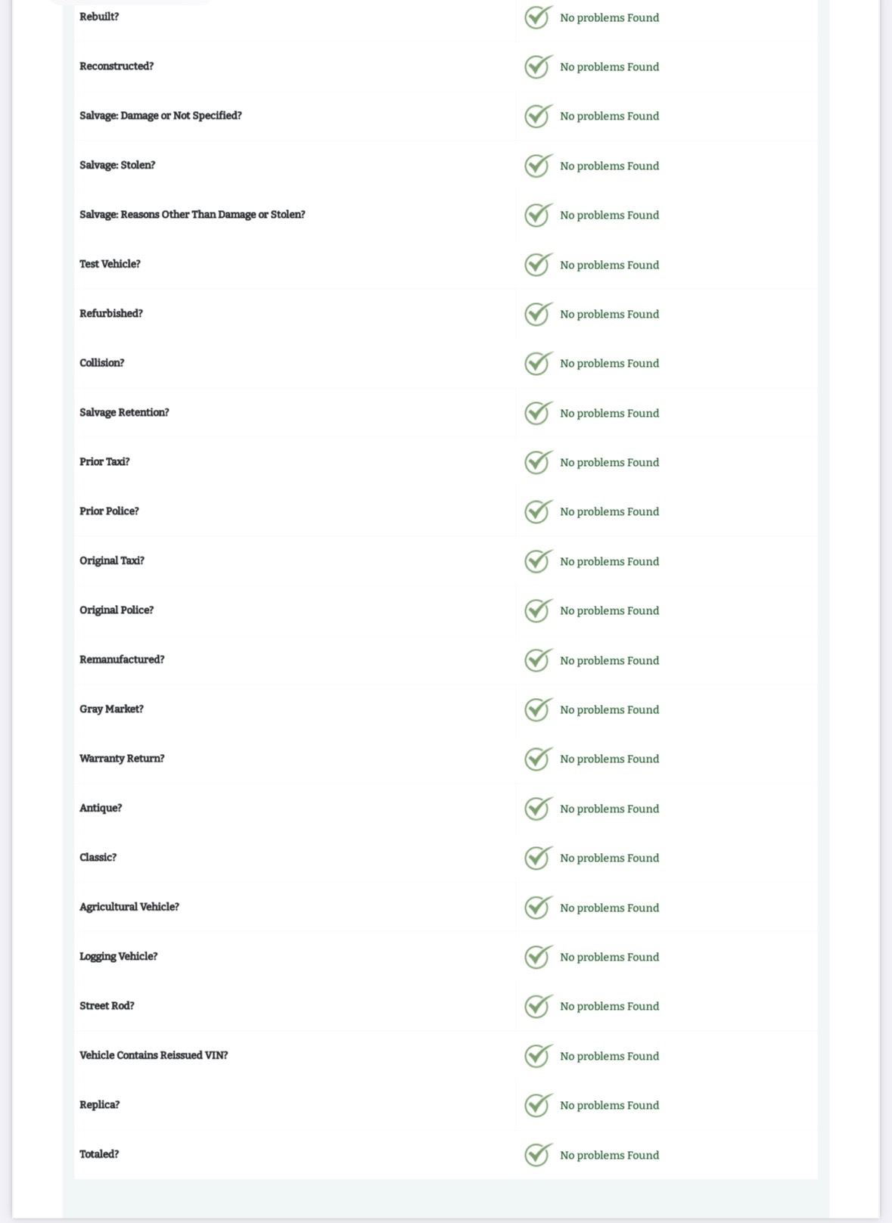Click No problems Found for Warranty Return
The height and width of the screenshot is (1223, 892).
[x=609, y=759]
